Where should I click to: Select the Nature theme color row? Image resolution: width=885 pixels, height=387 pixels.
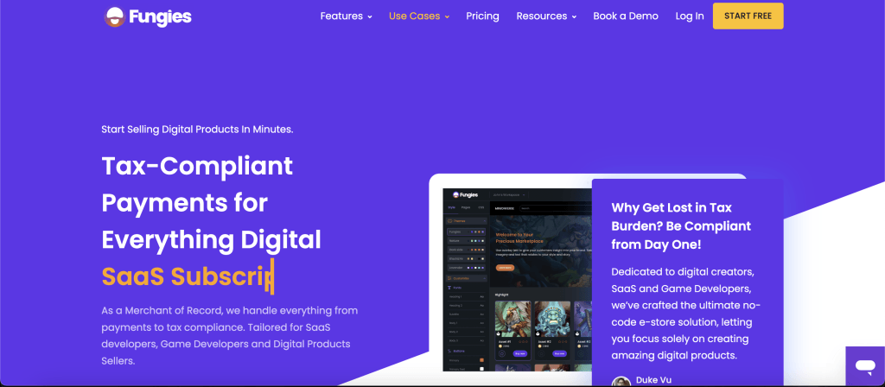pyautogui.click(x=466, y=241)
